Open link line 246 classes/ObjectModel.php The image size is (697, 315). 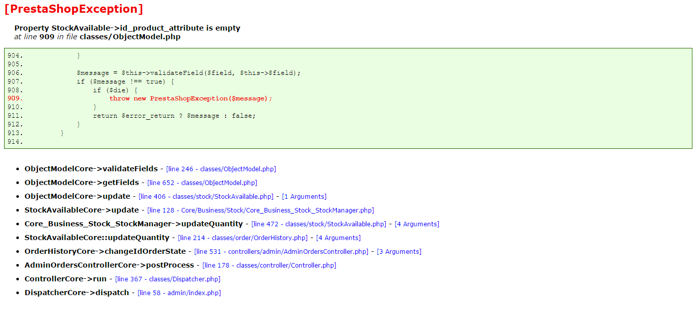point(221,169)
